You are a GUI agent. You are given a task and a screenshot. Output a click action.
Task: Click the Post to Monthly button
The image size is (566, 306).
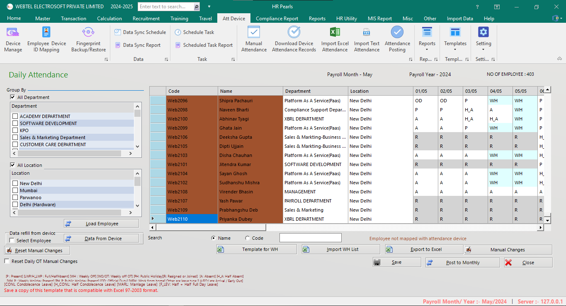tap(462, 262)
